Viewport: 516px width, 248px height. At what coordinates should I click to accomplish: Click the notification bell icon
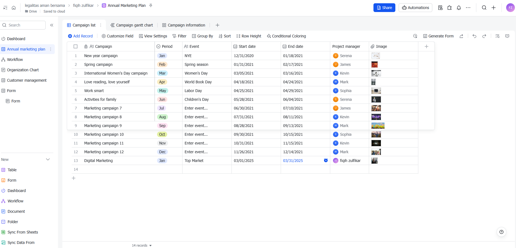(x=459, y=8)
